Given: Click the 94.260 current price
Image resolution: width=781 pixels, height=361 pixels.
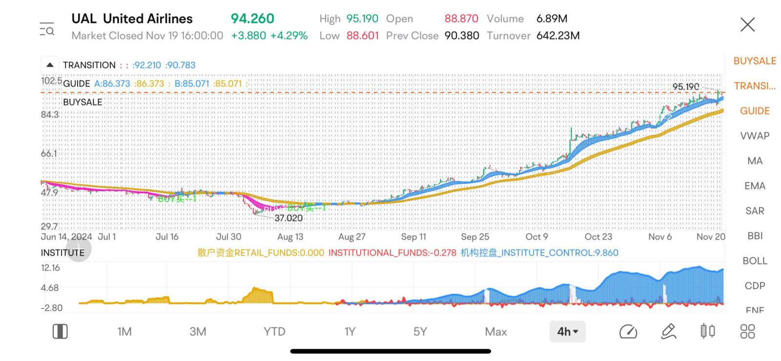Looking at the screenshot, I should 252,19.
